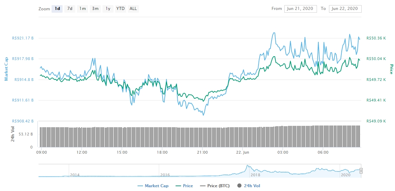The image size is (395, 191).
Task: Toggle 24h Vol series in legend
Action: pos(249,186)
